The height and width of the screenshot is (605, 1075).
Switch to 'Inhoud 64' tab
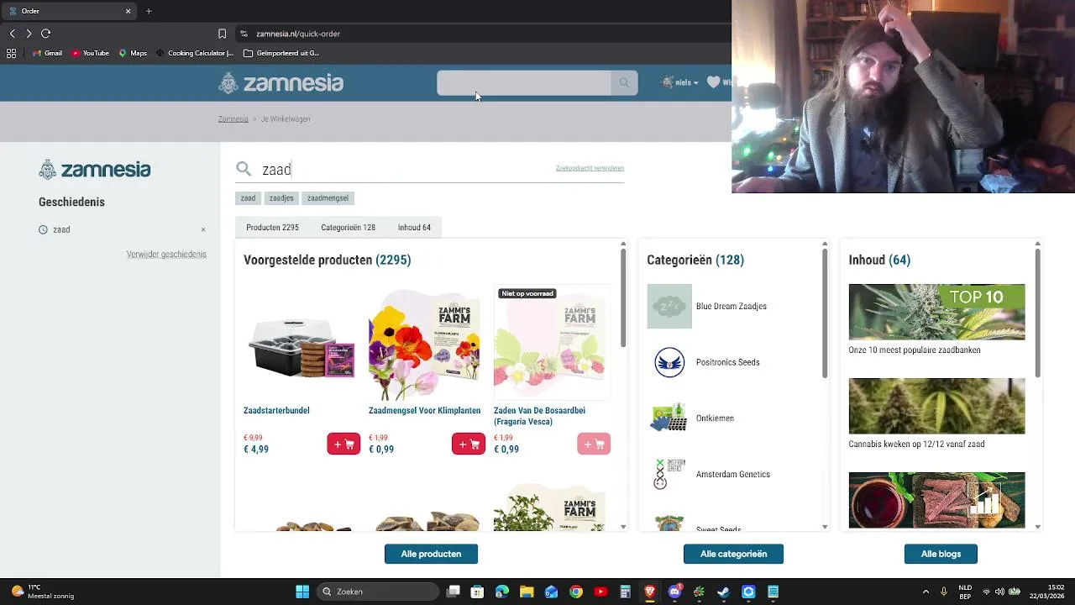(414, 228)
